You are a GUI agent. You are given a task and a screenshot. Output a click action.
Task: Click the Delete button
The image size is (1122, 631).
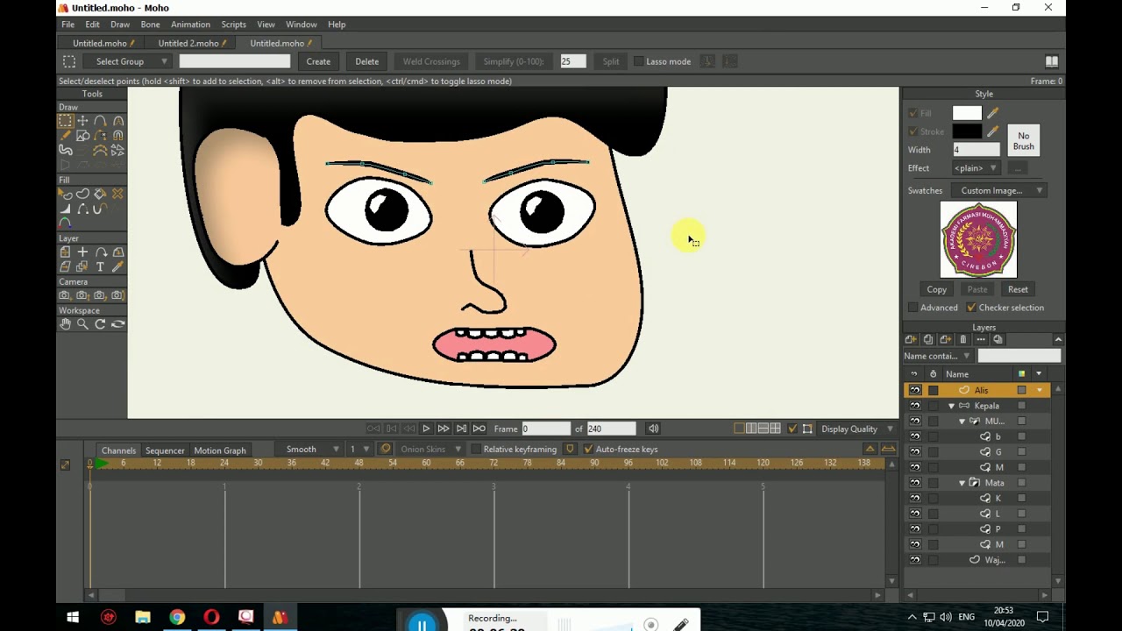(367, 61)
